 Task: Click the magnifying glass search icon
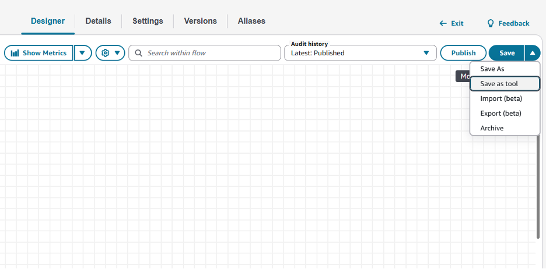click(138, 53)
